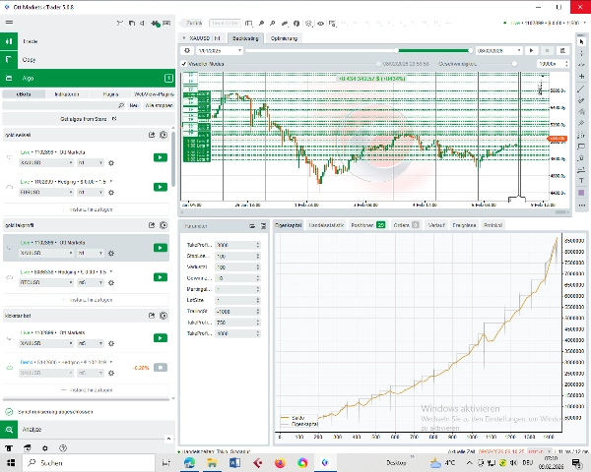Screen dimensions: 591x472
Task: Open the hamburger menu at top left
Action: [9, 23]
